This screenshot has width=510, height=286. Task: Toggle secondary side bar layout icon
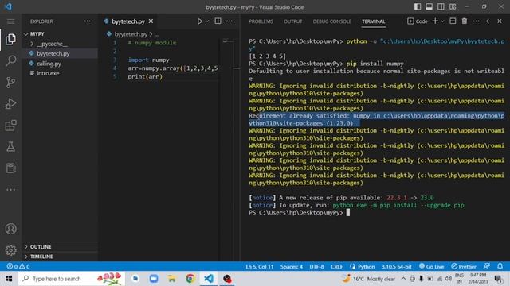tap(441, 7)
